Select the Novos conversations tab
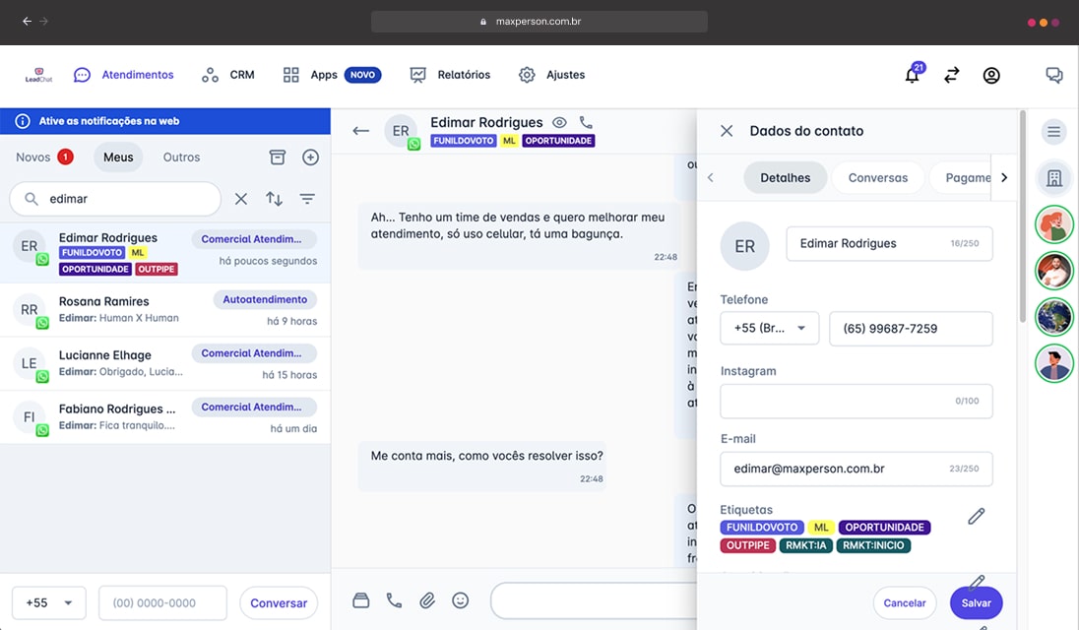1079x630 pixels. click(x=43, y=157)
